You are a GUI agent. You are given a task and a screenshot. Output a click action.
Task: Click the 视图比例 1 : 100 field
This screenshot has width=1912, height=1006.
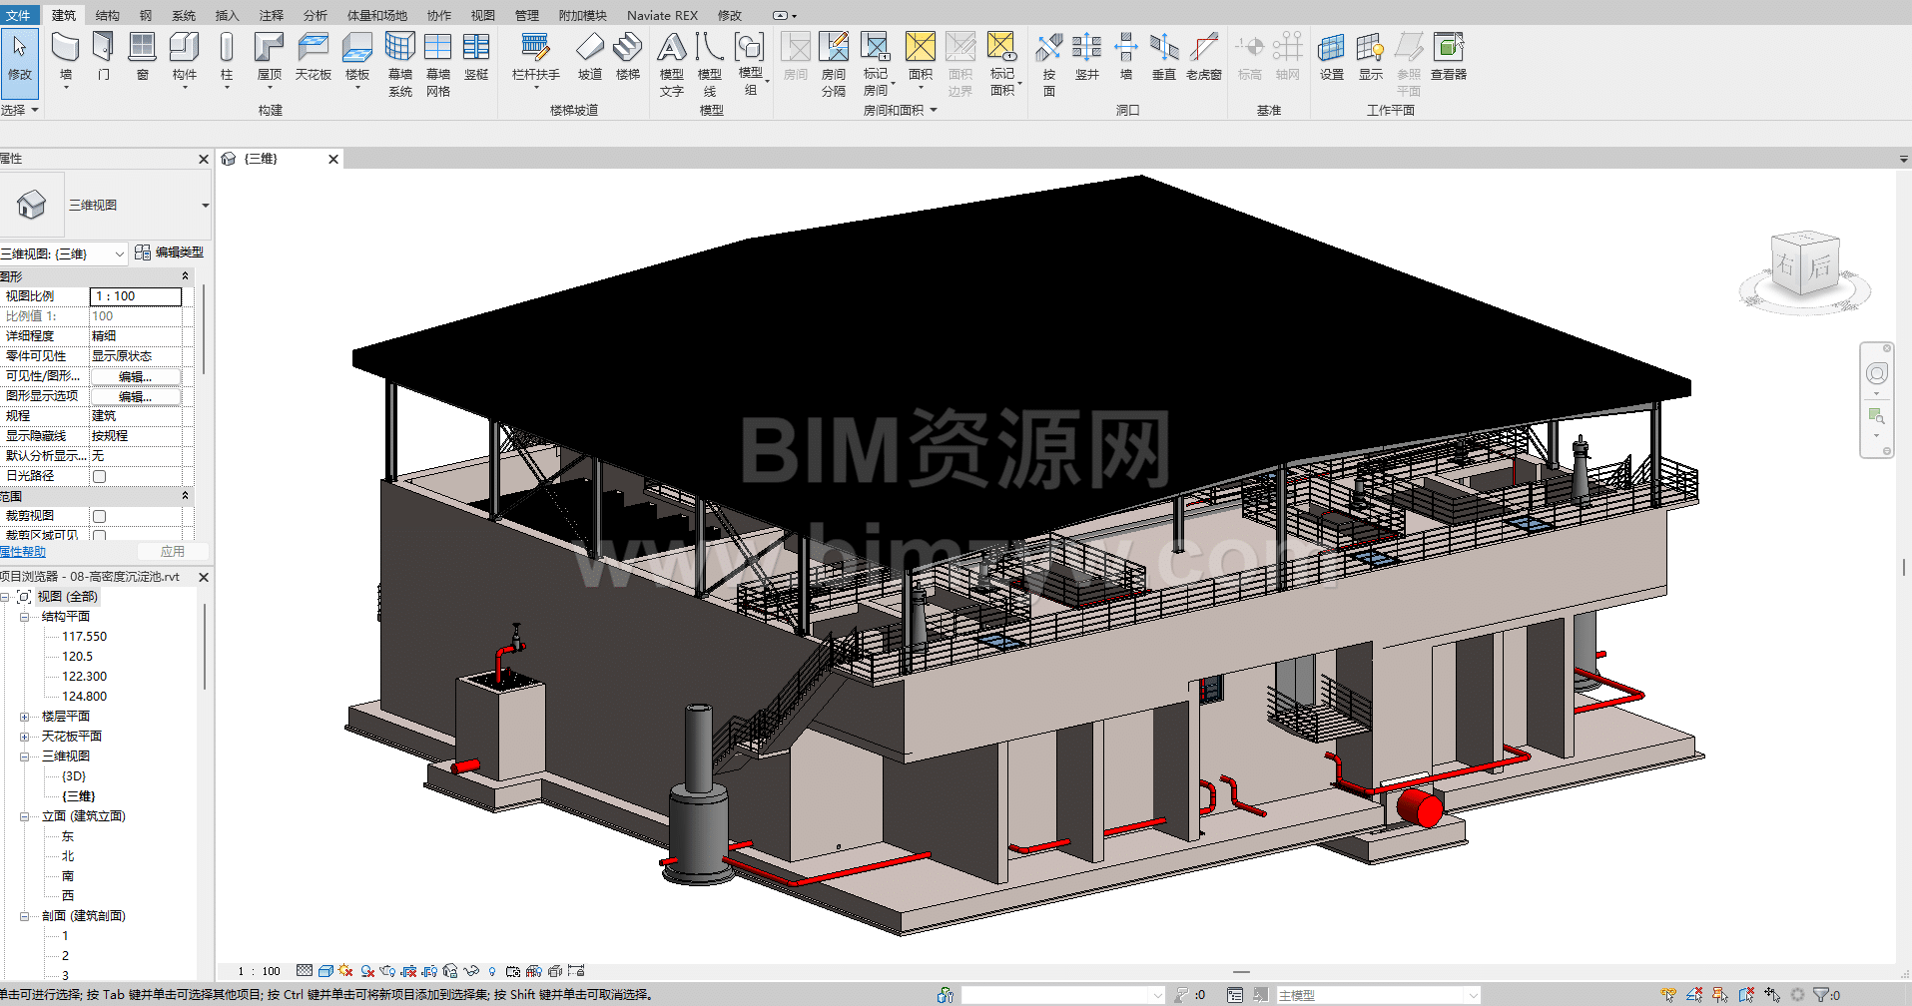[x=136, y=296]
